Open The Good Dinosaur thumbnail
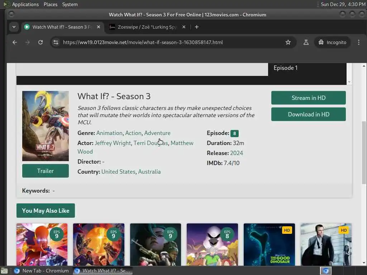Image resolution: width=367 pixels, height=275 pixels. pyautogui.click(x=269, y=245)
